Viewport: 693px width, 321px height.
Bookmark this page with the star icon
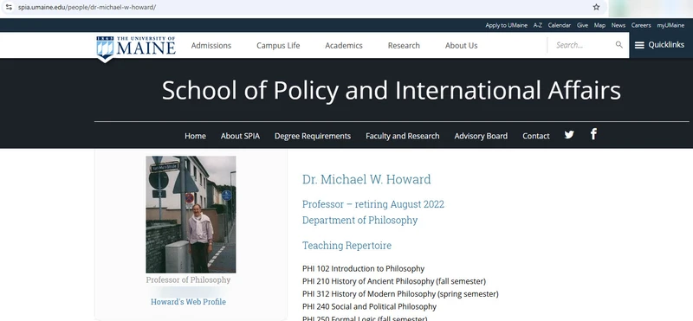pyautogui.click(x=596, y=7)
